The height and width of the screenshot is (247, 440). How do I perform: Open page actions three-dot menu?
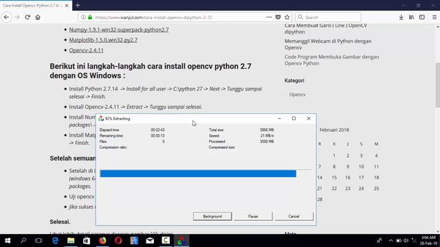coord(269,17)
